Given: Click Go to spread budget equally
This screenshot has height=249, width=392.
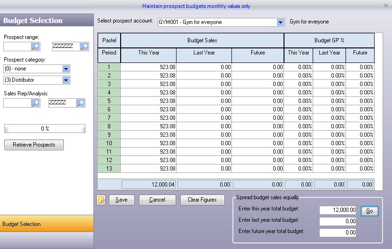Looking at the screenshot, I should [369, 211].
